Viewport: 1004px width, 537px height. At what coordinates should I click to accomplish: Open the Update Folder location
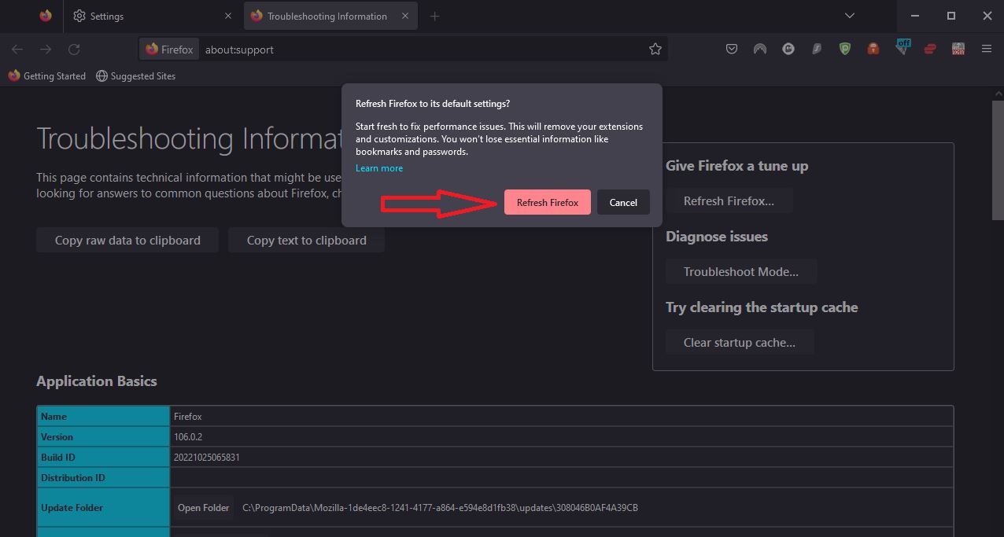(x=203, y=507)
